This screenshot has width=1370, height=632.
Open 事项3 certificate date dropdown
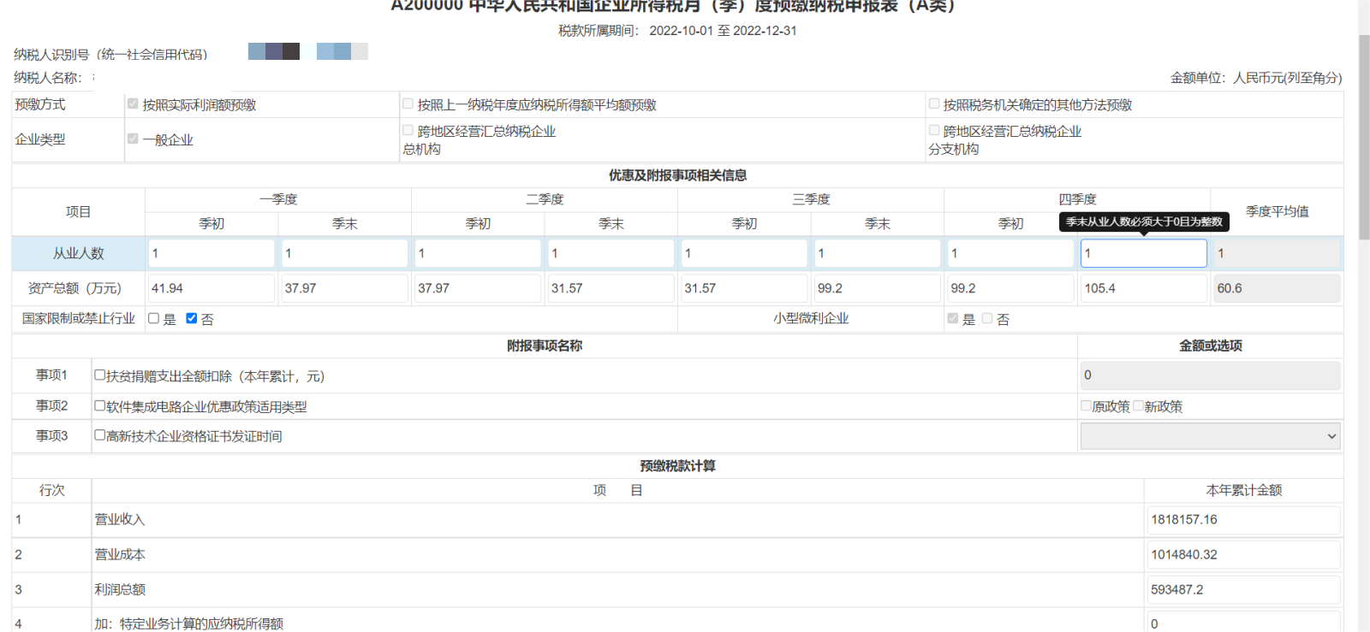pos(1210,436)
